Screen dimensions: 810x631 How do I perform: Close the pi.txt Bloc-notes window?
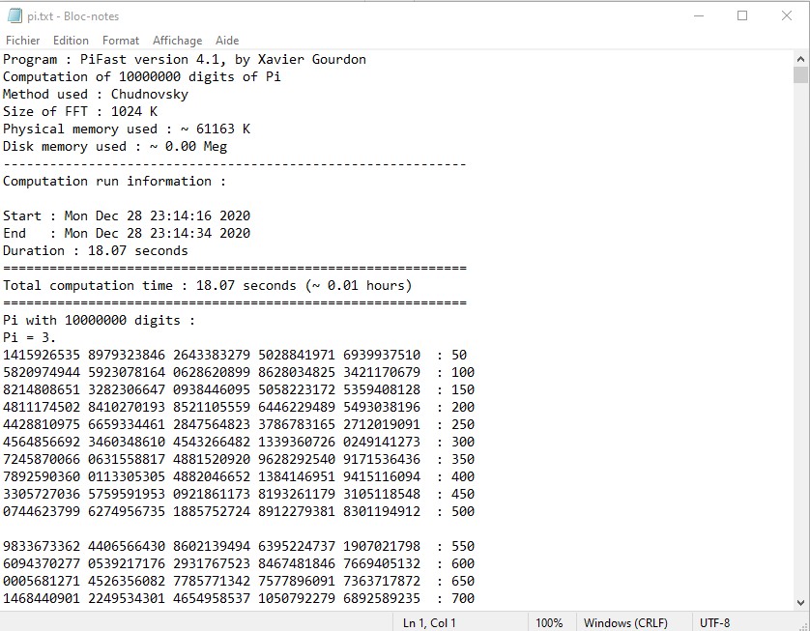click(786, 16)
